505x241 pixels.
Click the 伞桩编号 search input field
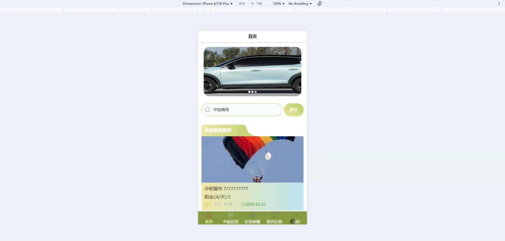(242, 110)
